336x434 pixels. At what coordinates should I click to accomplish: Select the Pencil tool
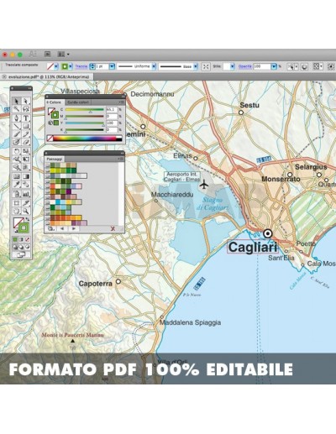pyautogui.click(x=25, y=134)
